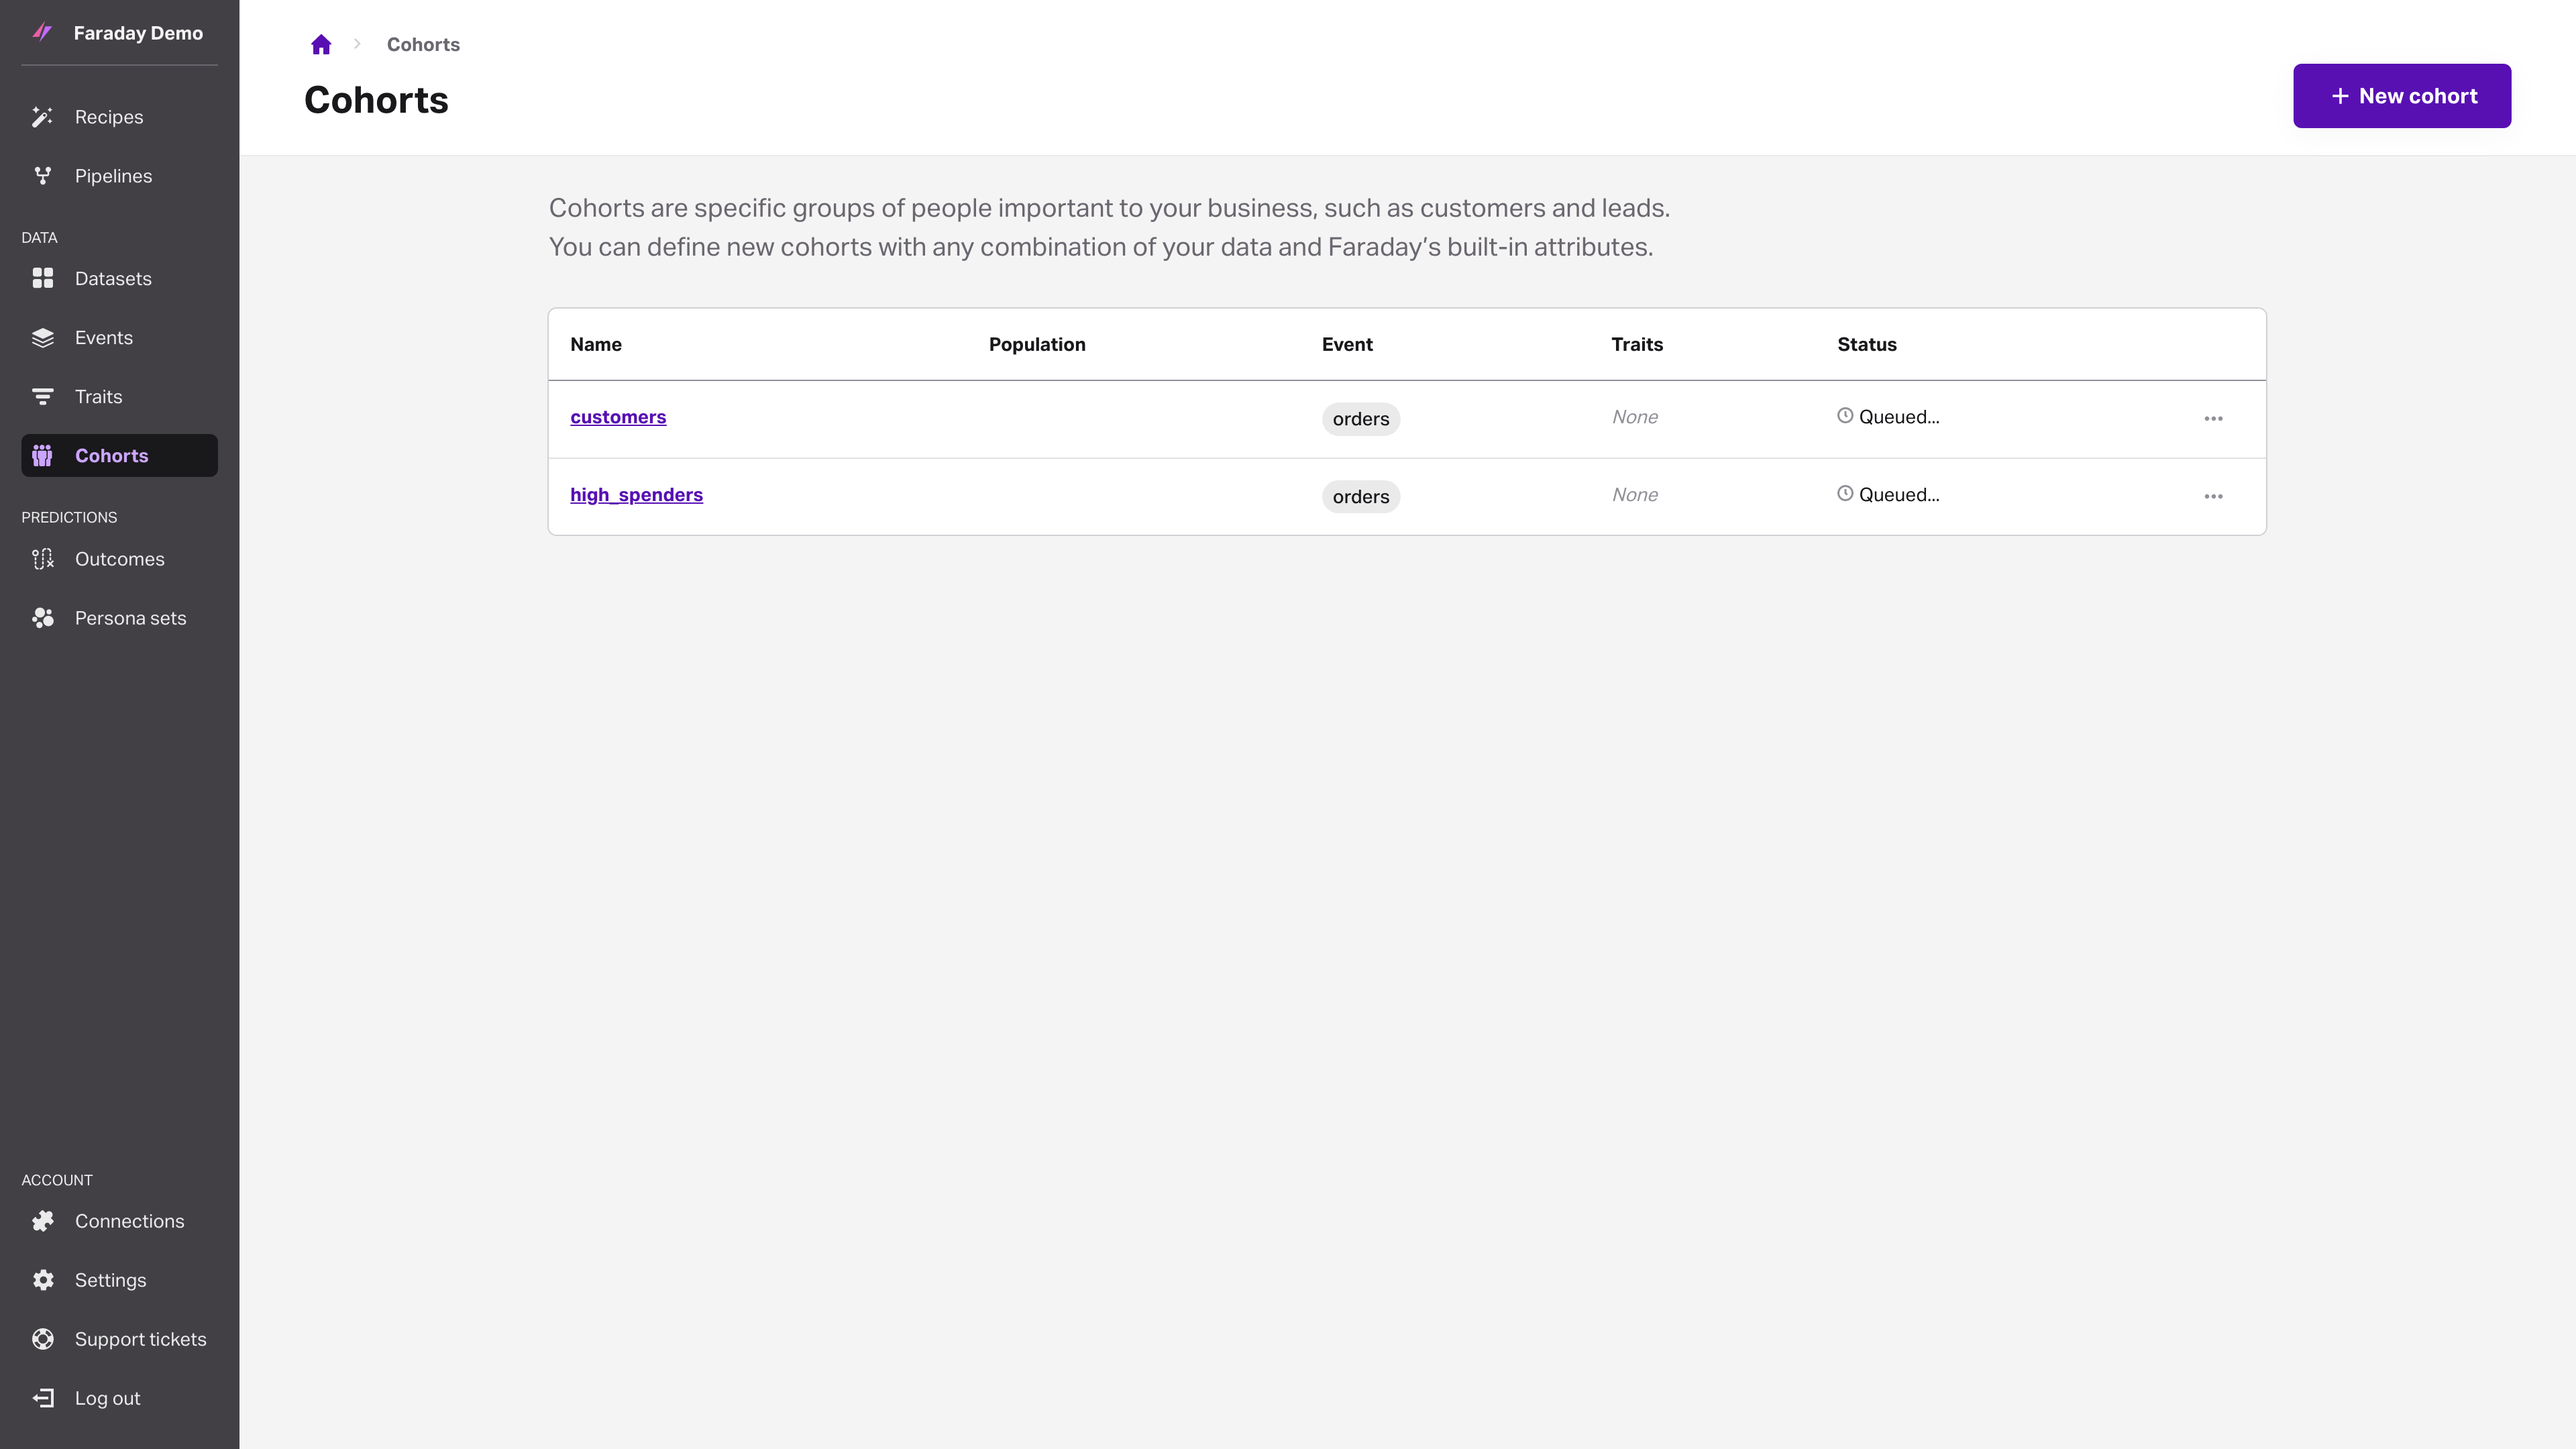Click the Name column header
The height and width of the screenshot is (1449, 2576).
point(596,344)
